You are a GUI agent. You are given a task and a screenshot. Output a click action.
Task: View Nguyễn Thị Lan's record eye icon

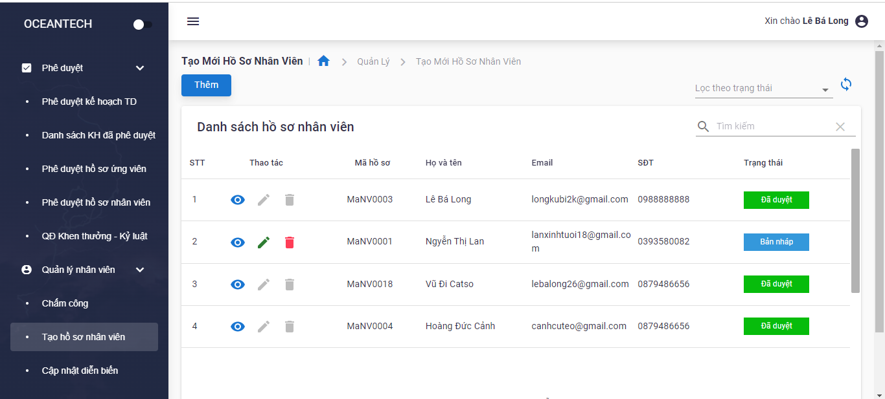coord(238,243)
